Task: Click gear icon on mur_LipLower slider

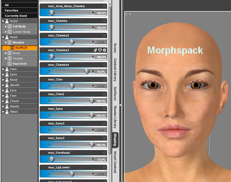Action: [x=105, y=167]
